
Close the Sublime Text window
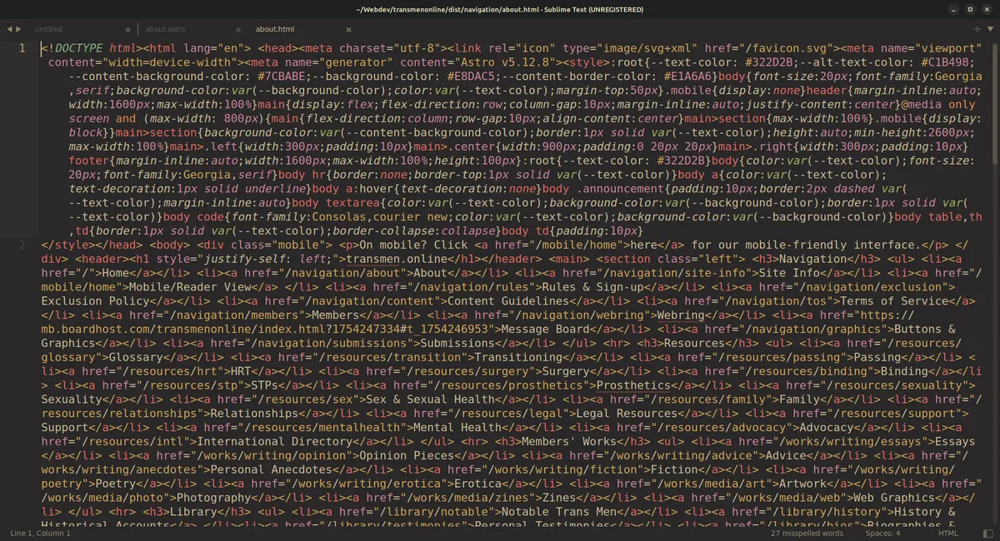tap(986, 9)
